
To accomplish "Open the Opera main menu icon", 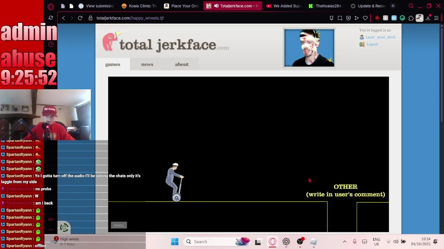I will tap(51, 6).
